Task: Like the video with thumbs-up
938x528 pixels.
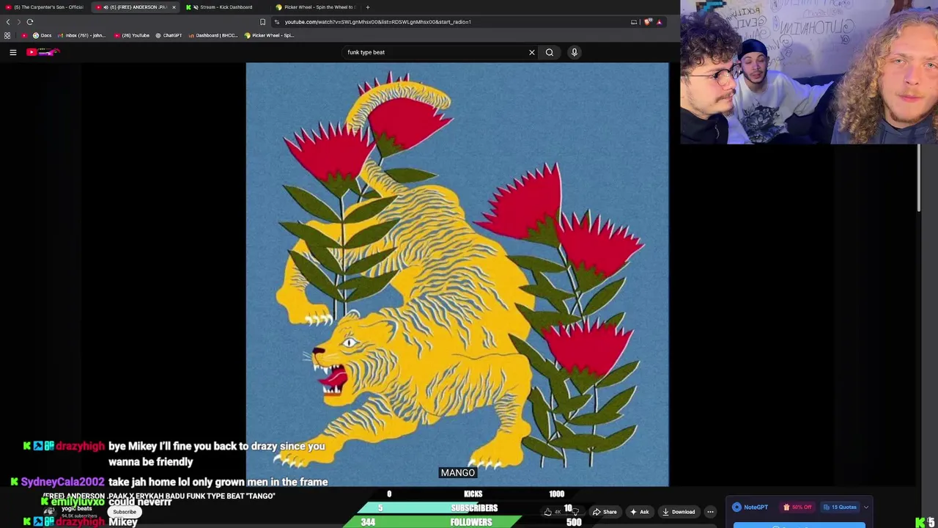Action: click(x=553, y=512)
